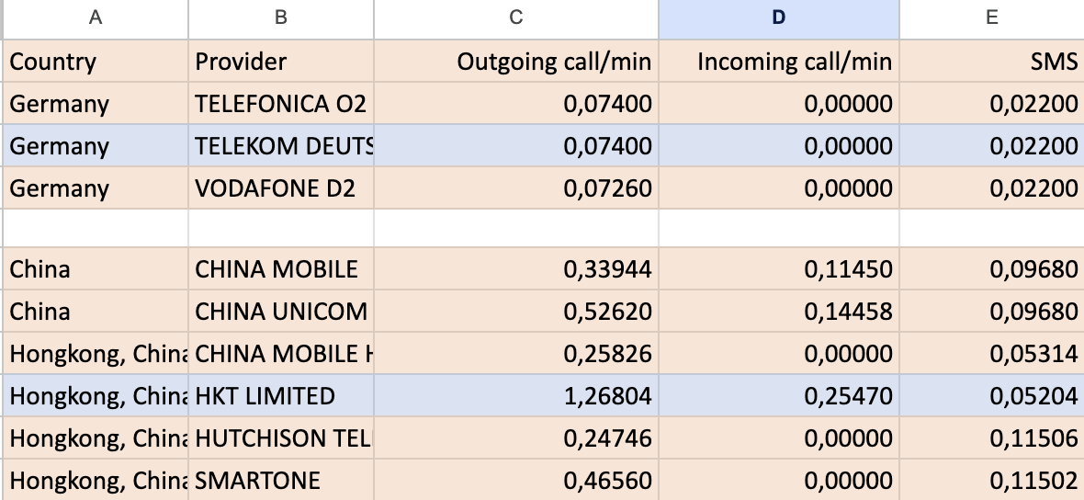Select the TELEFONICA O2 provider cell
This screenshot has width=1084, height=500.
click(x=281, y=104)
